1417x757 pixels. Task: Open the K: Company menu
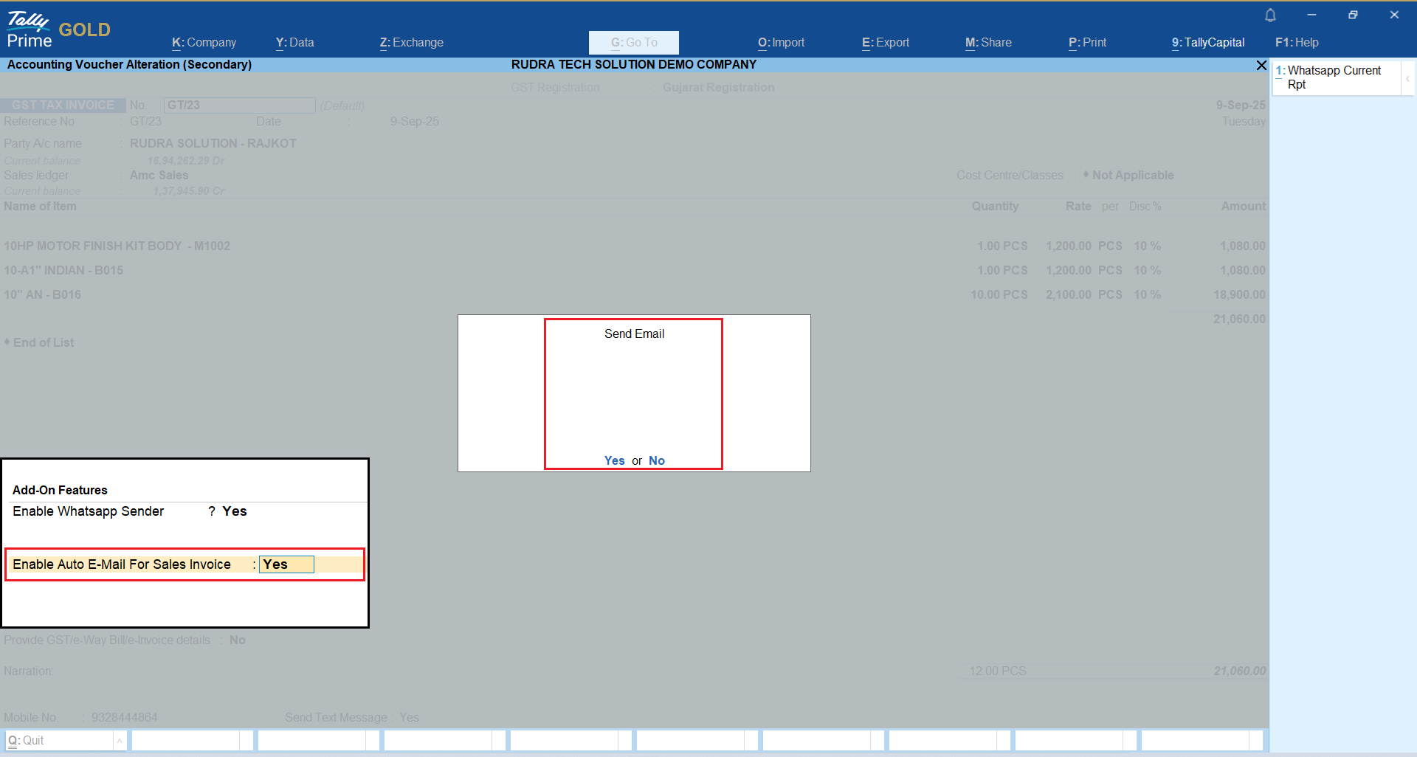(x=204, y=43)
